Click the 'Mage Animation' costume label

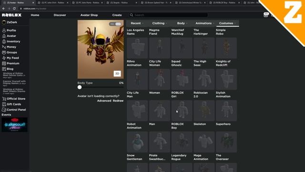(x=201, y=157)
